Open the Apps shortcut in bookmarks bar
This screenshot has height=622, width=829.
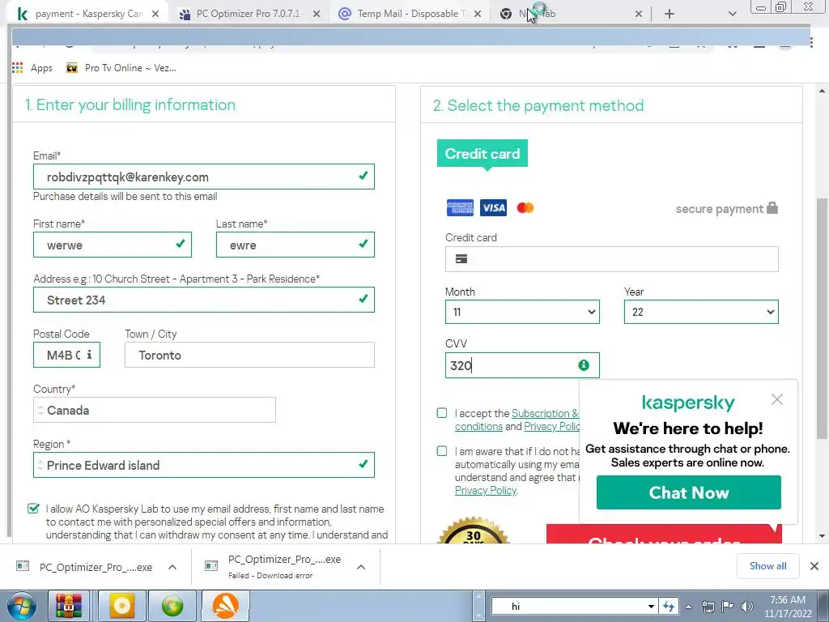tap(32, 68)
